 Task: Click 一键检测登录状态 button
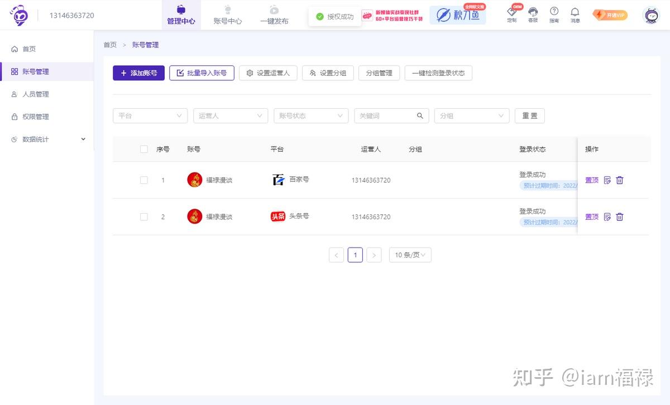coord(438,73)
